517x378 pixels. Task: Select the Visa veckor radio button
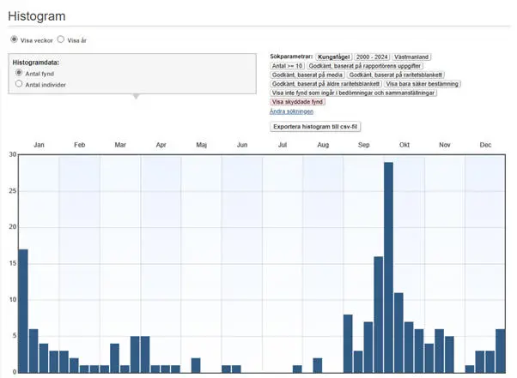(x=14, y=39)
